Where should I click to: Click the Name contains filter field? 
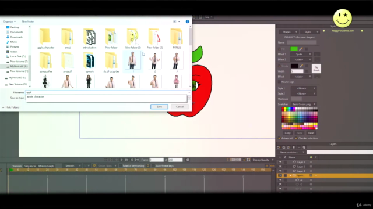340,152
